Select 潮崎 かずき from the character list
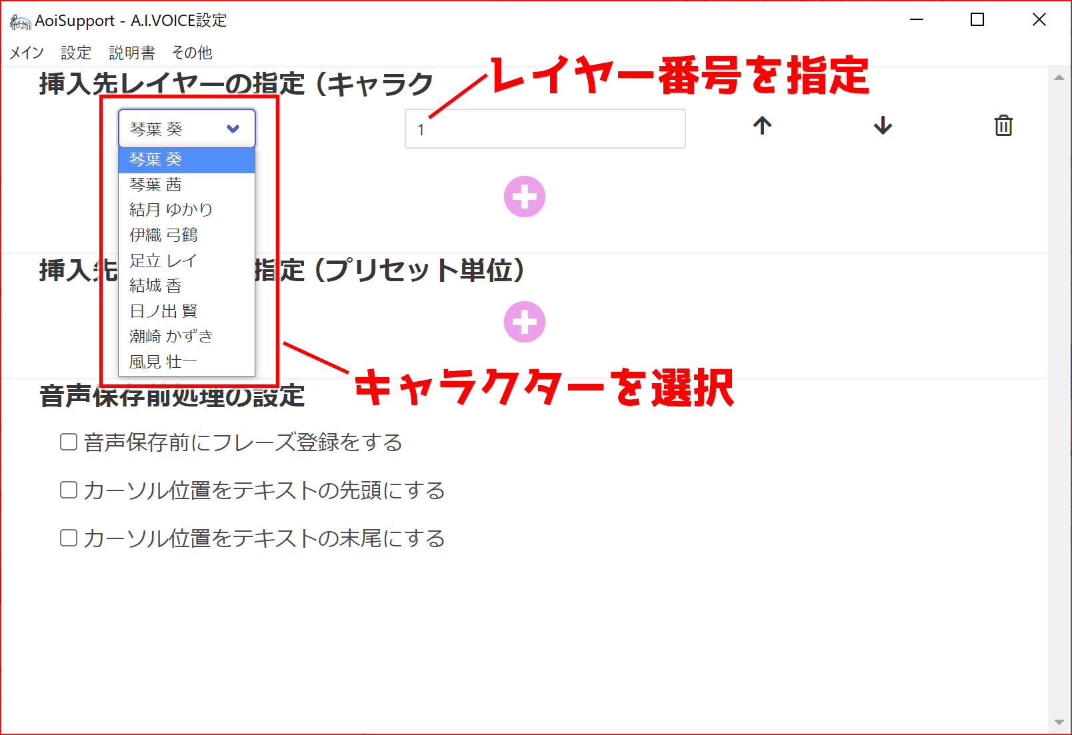 coord(187,337)
